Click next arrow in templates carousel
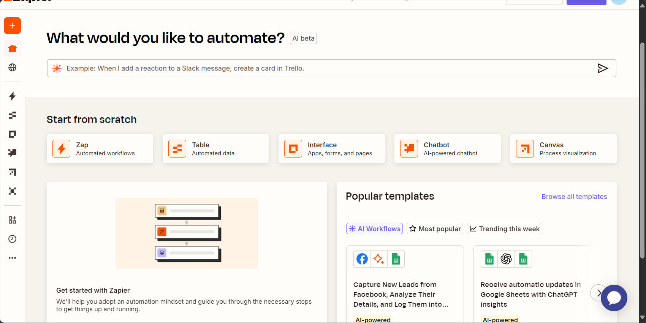The width and height of the screenshot is (646, 323). coord(599,293)
